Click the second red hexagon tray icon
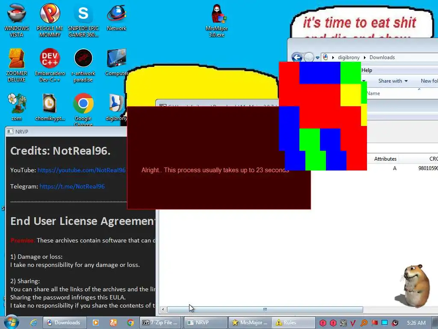 point(333,323)
